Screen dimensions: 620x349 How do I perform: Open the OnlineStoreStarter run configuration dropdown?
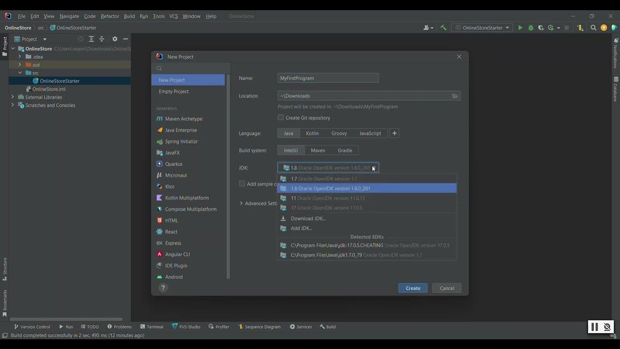(x=482, y=28)
